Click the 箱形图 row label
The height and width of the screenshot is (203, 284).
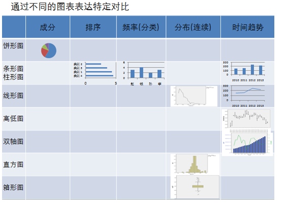(x=13, y=187)
